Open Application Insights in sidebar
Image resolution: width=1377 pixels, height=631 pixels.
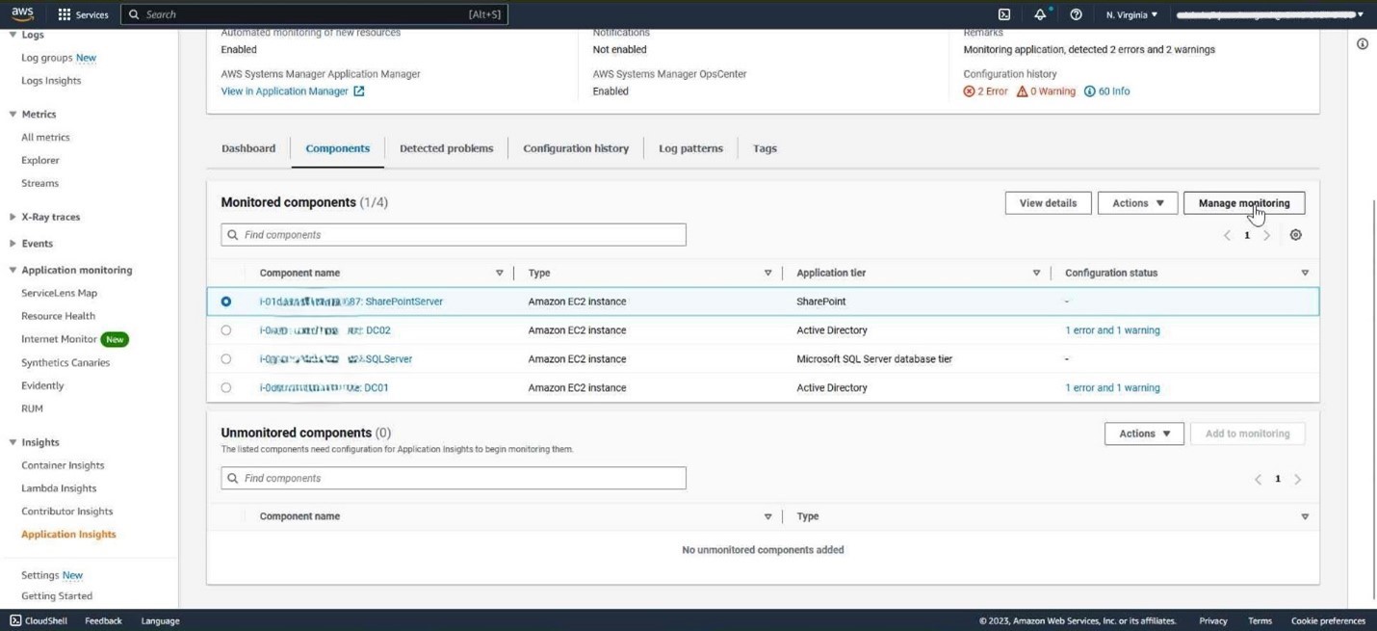(x=68, y=535)
